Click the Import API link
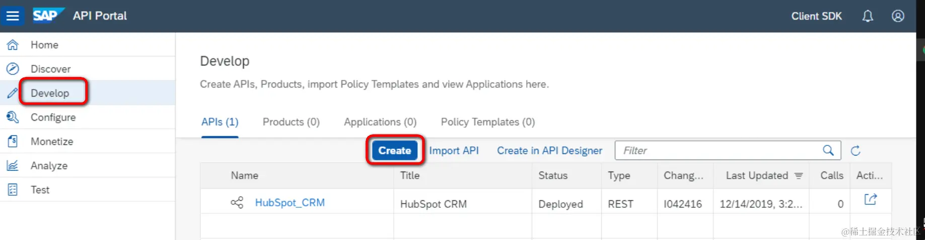The width and height of the screenshot is (925, 240). [x=454, y=150]
